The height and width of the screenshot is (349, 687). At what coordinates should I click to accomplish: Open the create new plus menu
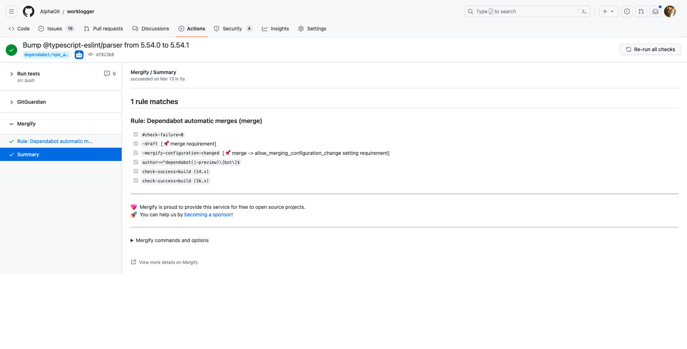(608, 11)
